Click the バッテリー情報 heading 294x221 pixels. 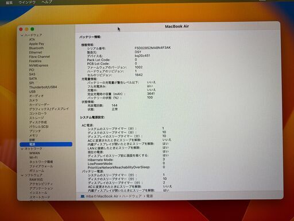point(90,37)
